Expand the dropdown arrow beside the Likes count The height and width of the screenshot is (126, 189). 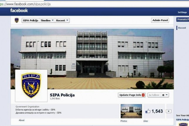click(x=168, y=111)
